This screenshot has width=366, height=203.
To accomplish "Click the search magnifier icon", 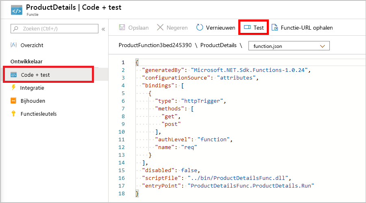I will click(x=15, y=28).
